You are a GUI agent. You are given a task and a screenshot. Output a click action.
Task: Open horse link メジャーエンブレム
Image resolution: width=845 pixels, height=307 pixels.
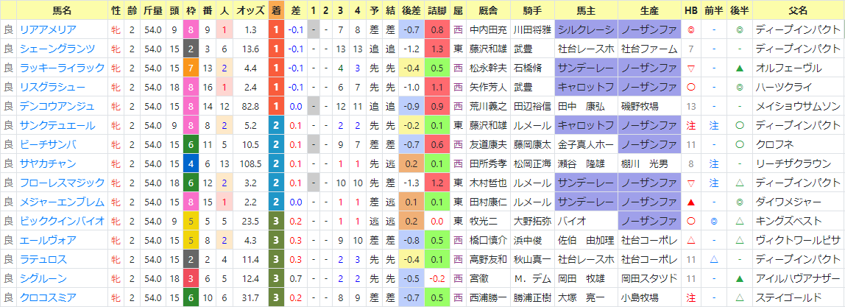pos(62,202)
